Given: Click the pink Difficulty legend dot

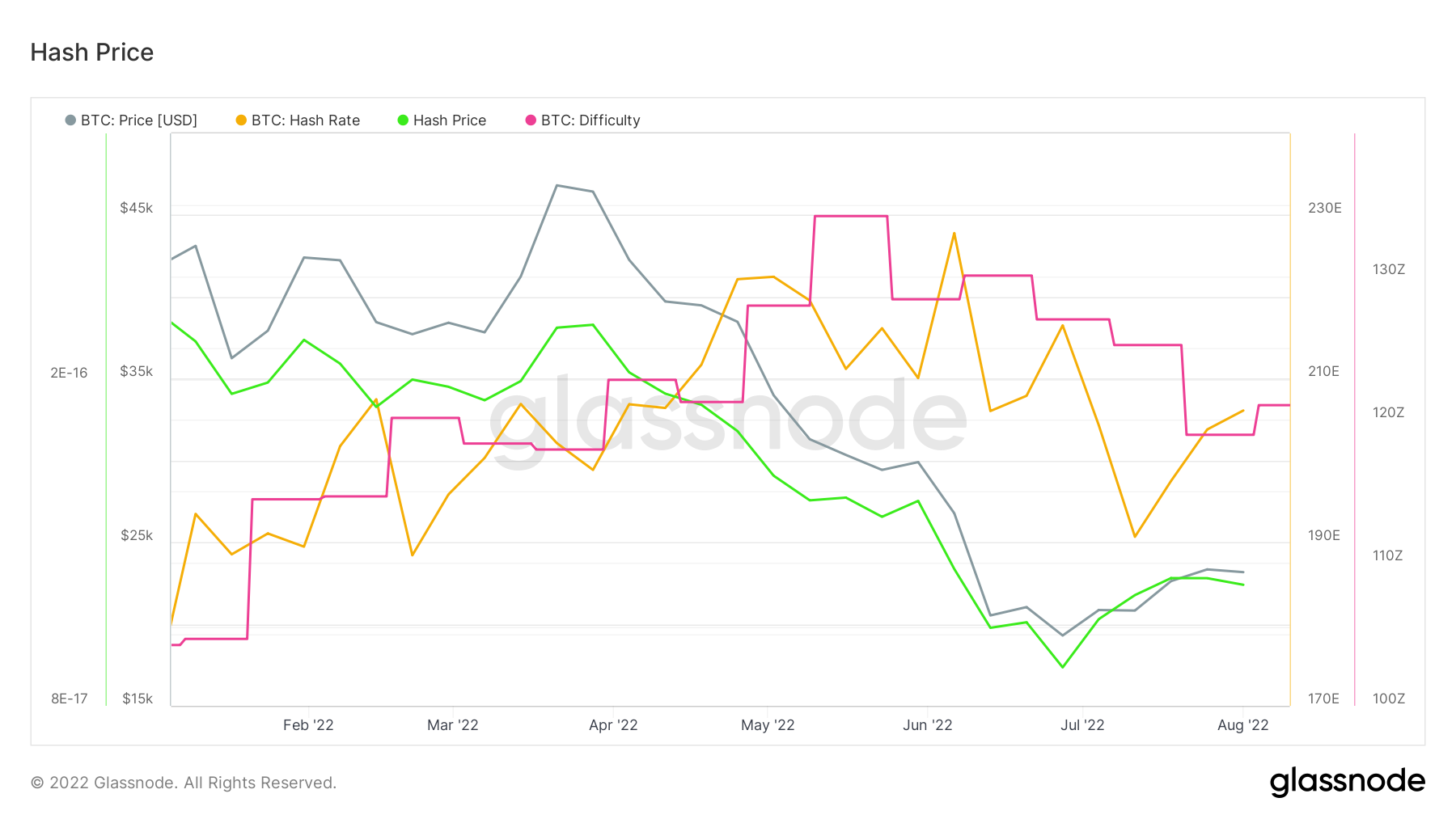Looking at the screenshot, I should [531, 120].
